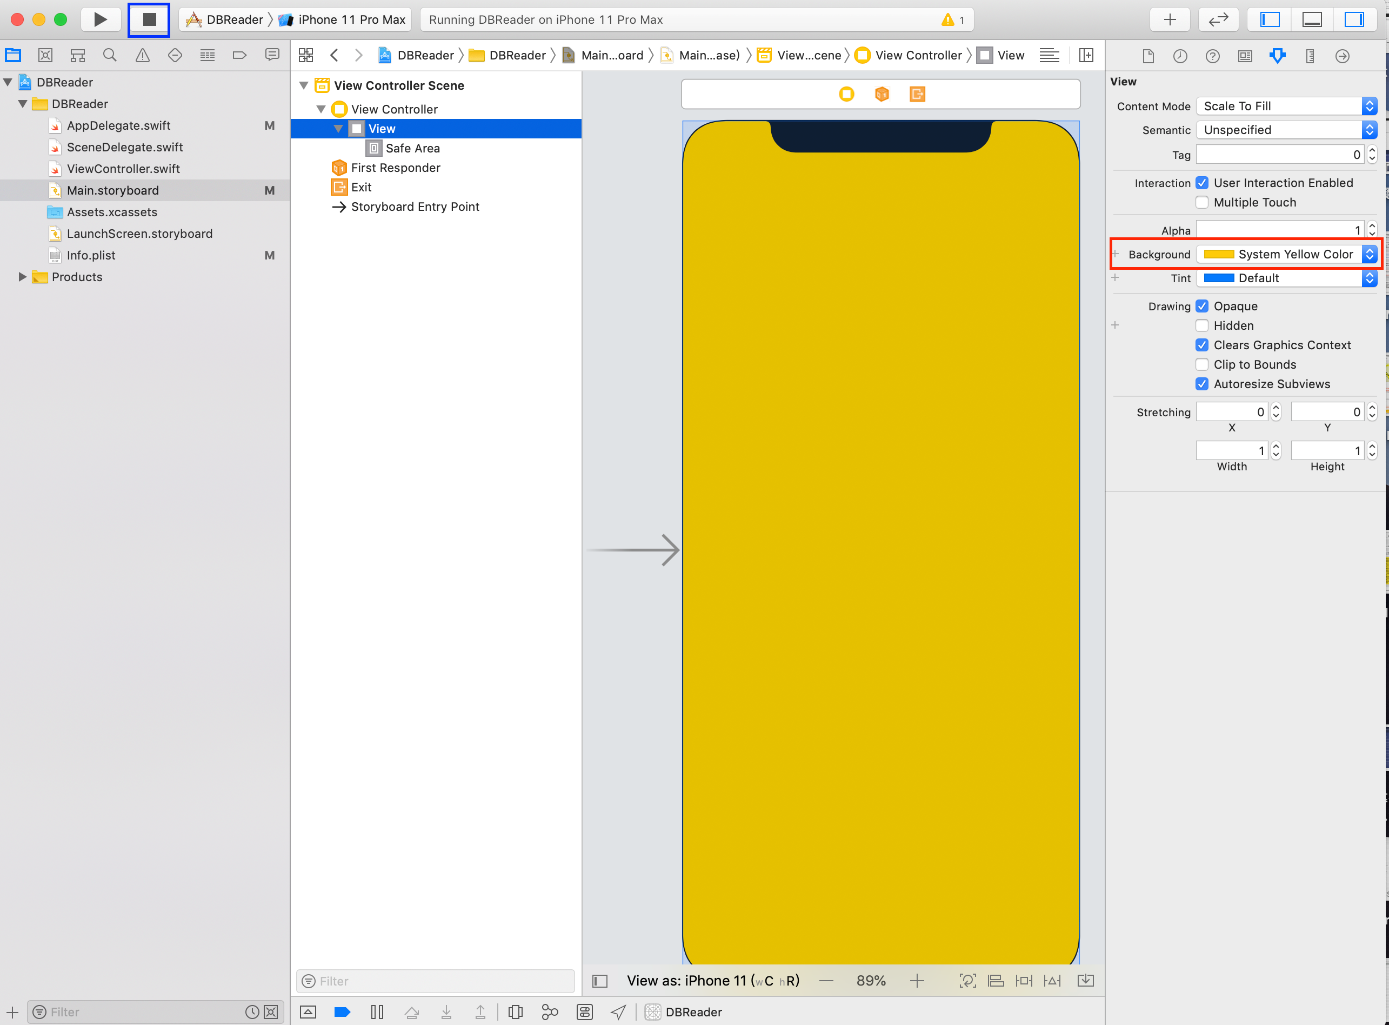Click the blue Tint color swatch
The height and width of the screenshot is (1025, 1389).
1218,278
